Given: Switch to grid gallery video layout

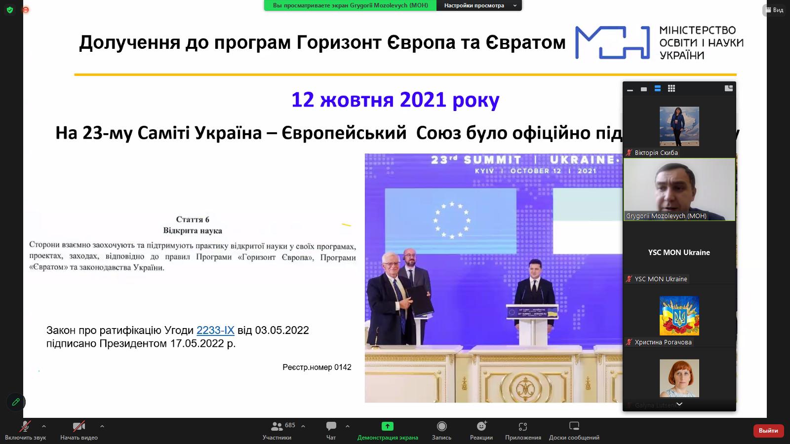Looking at the screenshot, I should 671,89.
